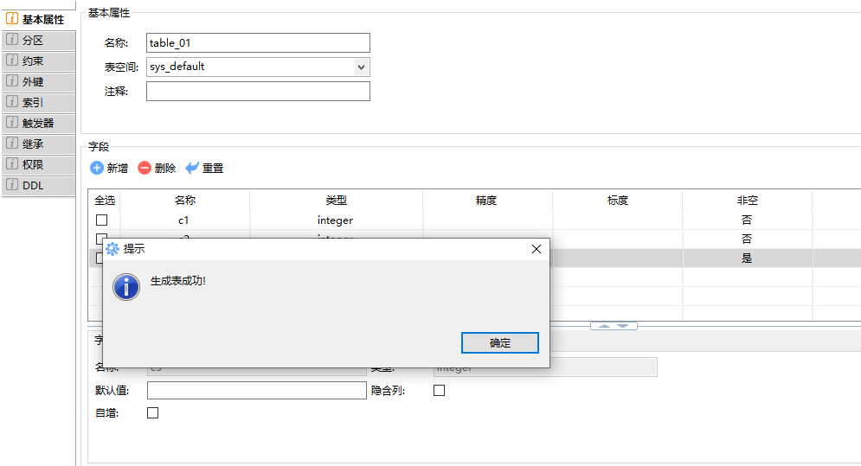
Task: Click the 重置 reset arrow icon
Action: click(x=192, y=169)
